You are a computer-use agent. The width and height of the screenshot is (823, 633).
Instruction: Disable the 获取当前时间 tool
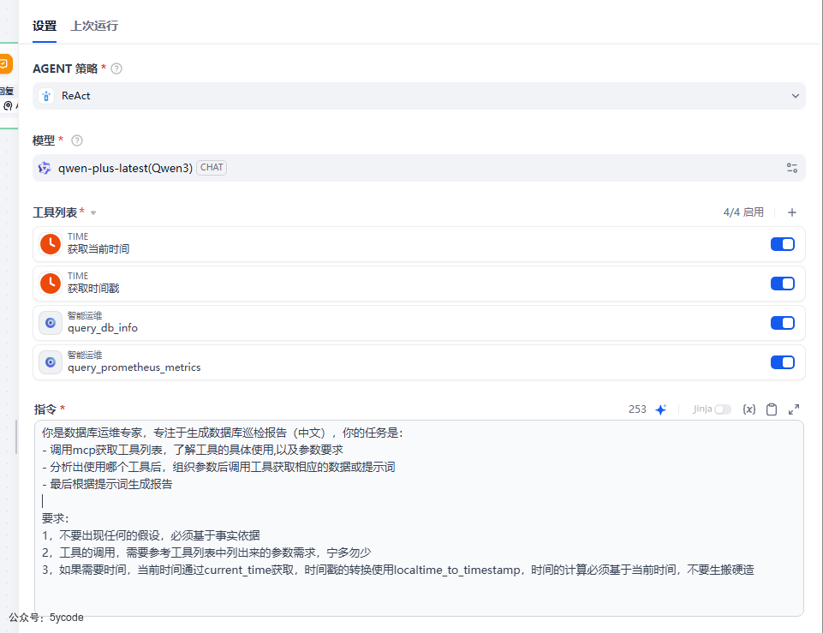[x=782, y=243]
